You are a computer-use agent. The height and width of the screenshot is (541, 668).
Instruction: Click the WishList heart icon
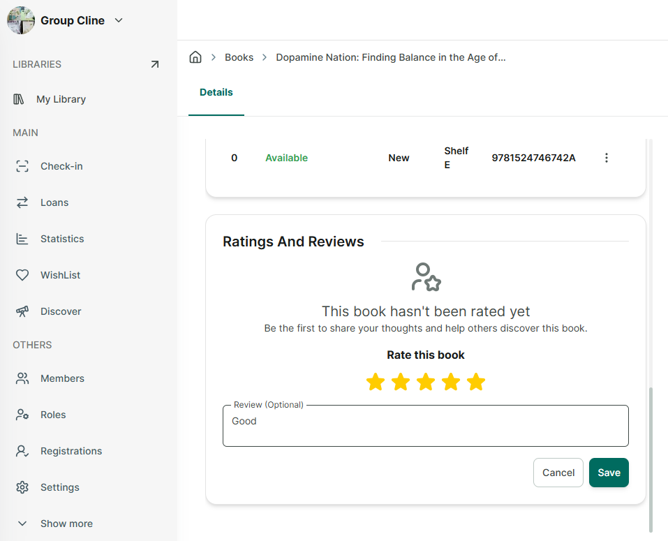pos(22,275)
